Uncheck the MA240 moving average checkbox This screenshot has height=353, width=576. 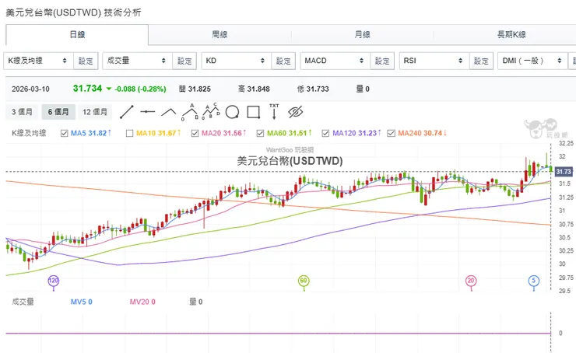click(x=391, y=134)
